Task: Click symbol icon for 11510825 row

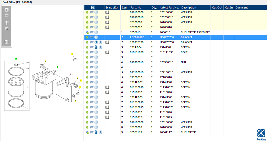Action: pyautogui.click(x=107, y=117)
